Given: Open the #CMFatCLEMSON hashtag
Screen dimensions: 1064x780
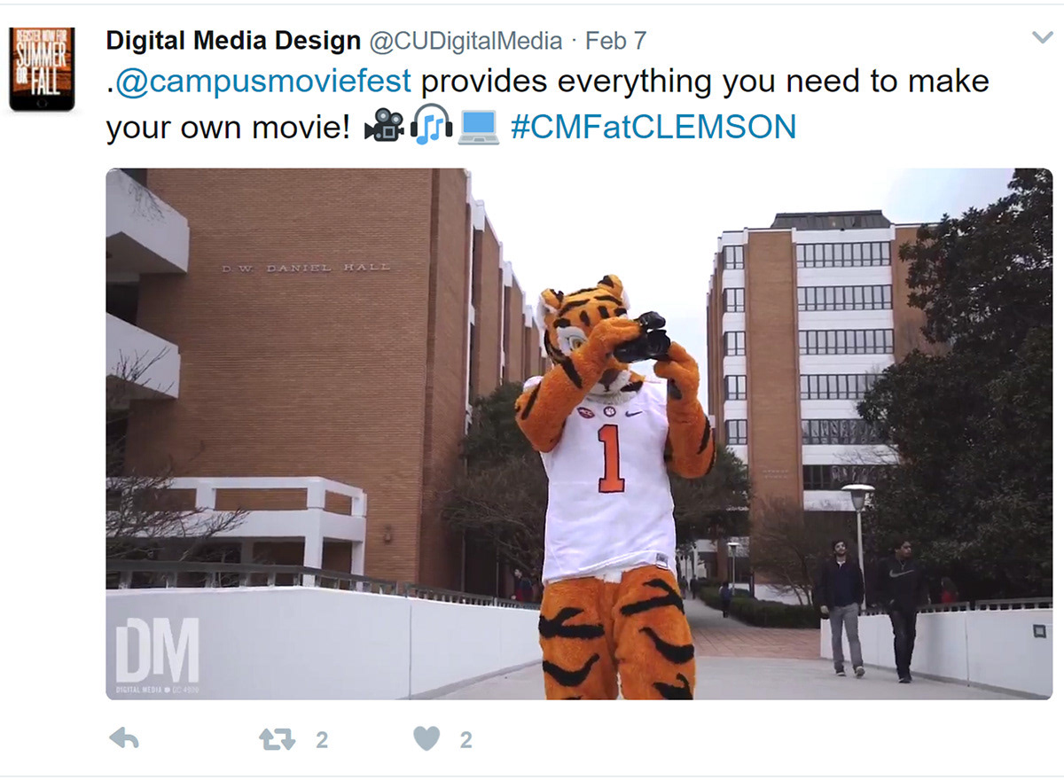Looking at the screenshot, I should (653, 127).
